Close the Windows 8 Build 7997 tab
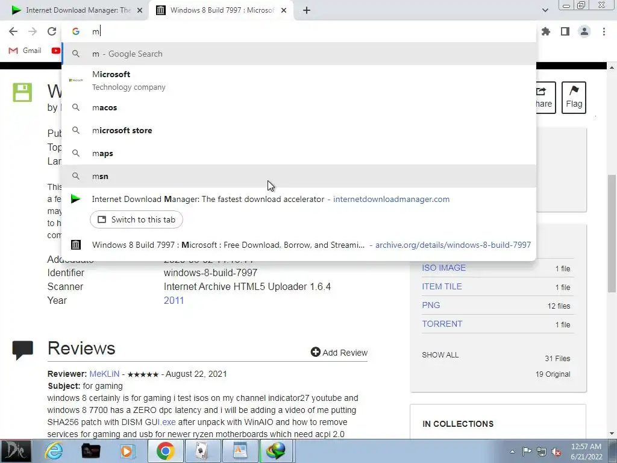Screen dimensions: 617x463 284,10
